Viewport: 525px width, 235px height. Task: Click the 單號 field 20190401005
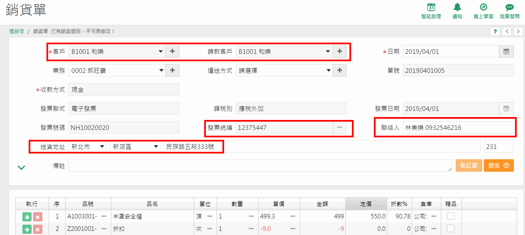click(x=458, y=71)
